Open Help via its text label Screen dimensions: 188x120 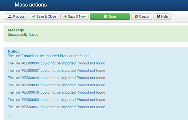point(164,16)
